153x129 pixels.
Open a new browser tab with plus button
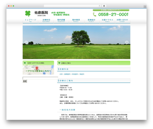click(x=145, y=7)
